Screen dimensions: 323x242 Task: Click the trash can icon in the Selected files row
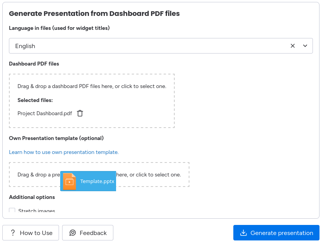[80, 113]
